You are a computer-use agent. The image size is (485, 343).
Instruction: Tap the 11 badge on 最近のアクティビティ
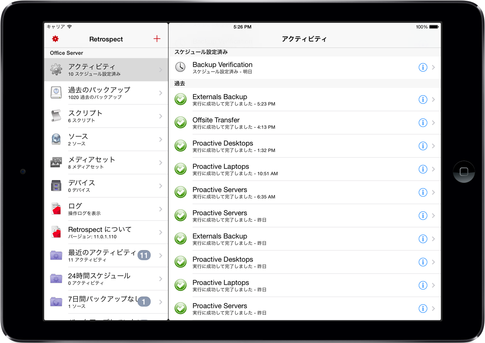pos(144,255)
